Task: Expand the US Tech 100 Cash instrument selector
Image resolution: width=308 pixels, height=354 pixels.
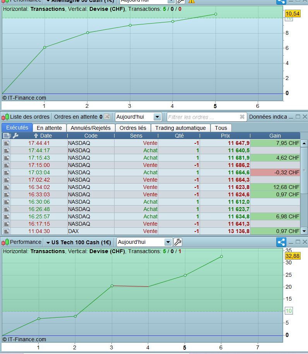Action: (x=79, y=242)
